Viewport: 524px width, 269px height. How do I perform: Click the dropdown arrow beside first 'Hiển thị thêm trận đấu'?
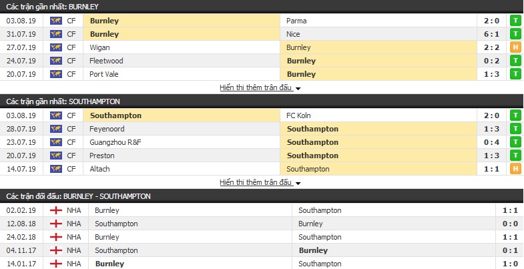[x=298, y=89]
